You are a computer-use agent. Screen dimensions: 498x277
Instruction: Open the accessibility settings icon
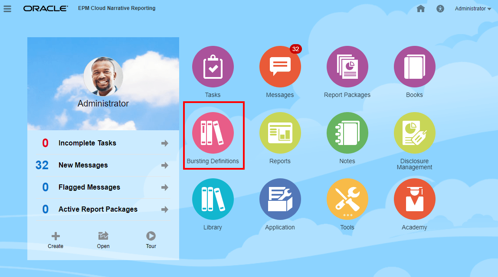coord(440,9)
